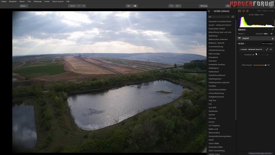
Task: Select Fotofilter in catalog list
Action: tap(212, 86)
